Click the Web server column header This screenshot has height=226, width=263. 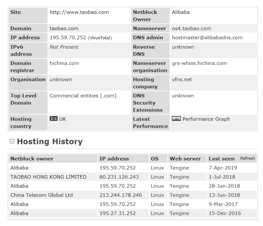click(x=185, y=159)
